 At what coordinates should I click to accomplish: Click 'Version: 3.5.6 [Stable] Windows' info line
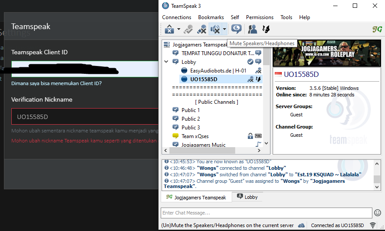pos(317,88)
